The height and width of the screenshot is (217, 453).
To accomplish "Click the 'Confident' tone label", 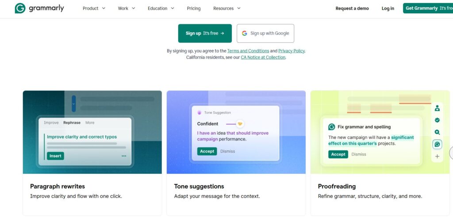I will tap(208, 124).
